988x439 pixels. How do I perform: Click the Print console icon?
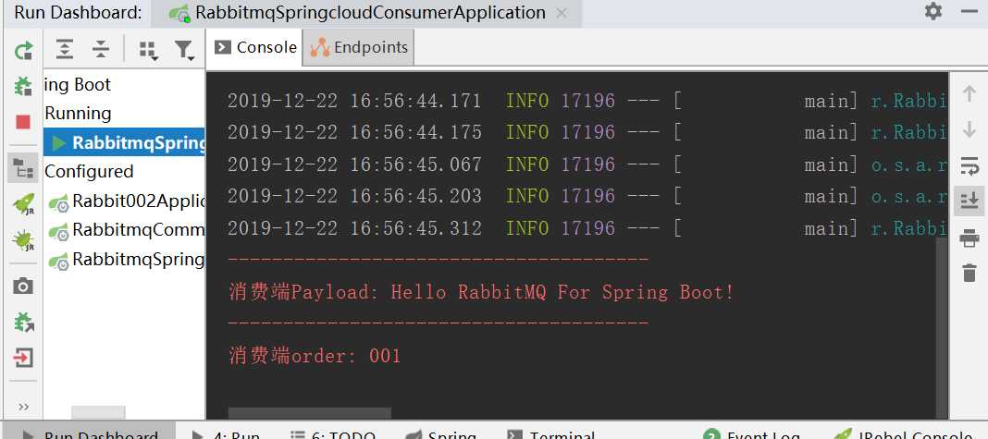pos(969,238)
